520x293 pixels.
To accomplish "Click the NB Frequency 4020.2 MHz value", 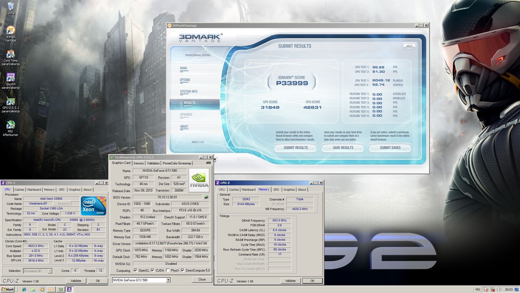I will pyautogui.click(x=300, y=209).
